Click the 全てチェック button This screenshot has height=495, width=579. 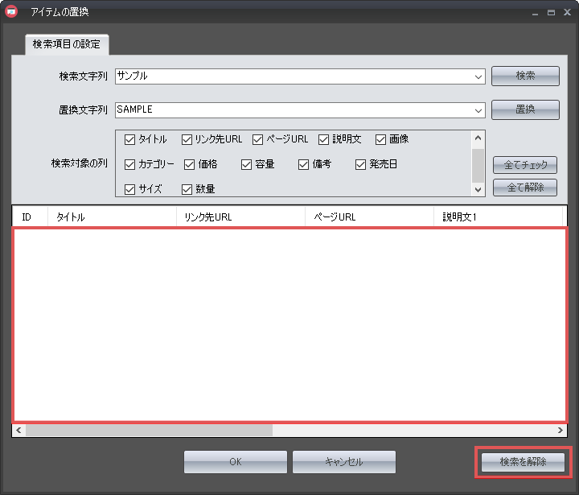pos(525,165)
